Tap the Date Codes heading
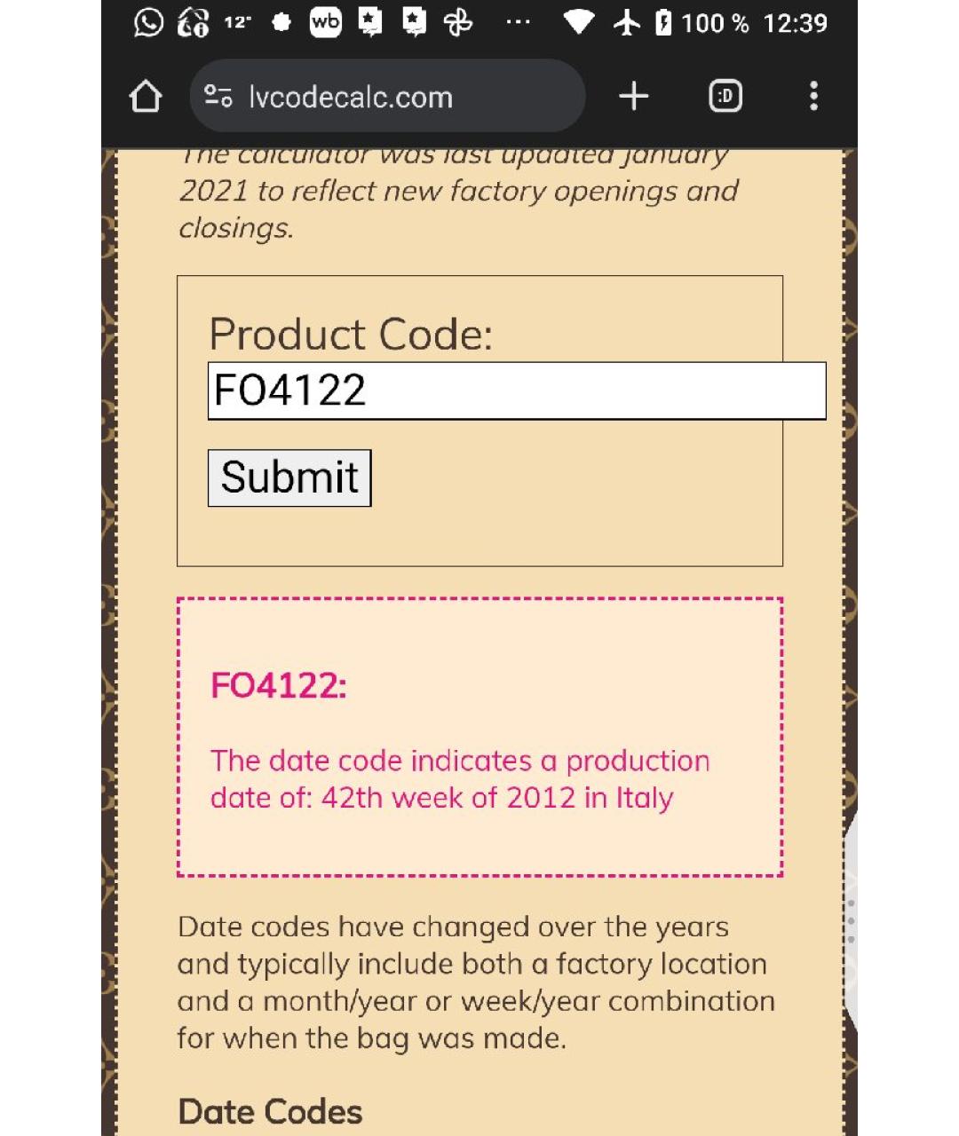The image size is (959, 1136). pos(270,1111)
